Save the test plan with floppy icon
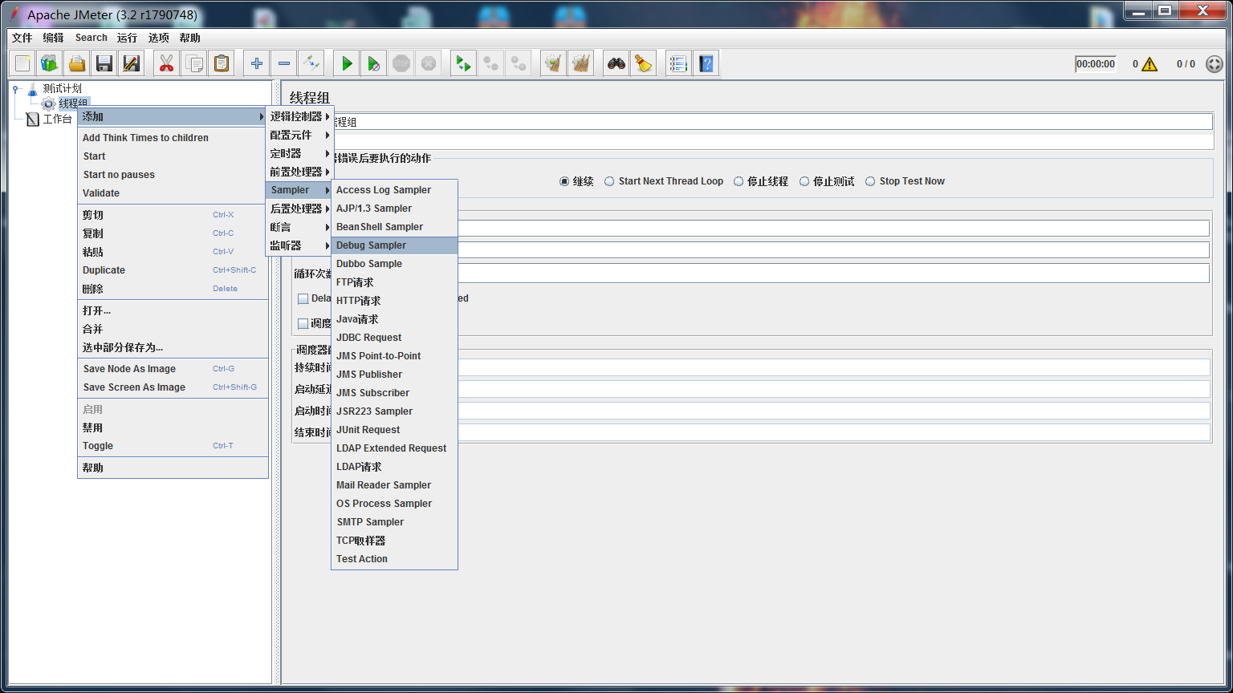The height and width of the screenshot is (693, 1233). (x=104, y=63)
